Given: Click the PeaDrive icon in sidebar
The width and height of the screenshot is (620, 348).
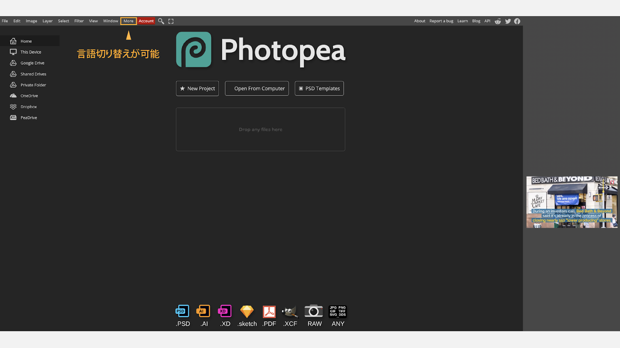Looking at the screenshot, I should 13,118.
